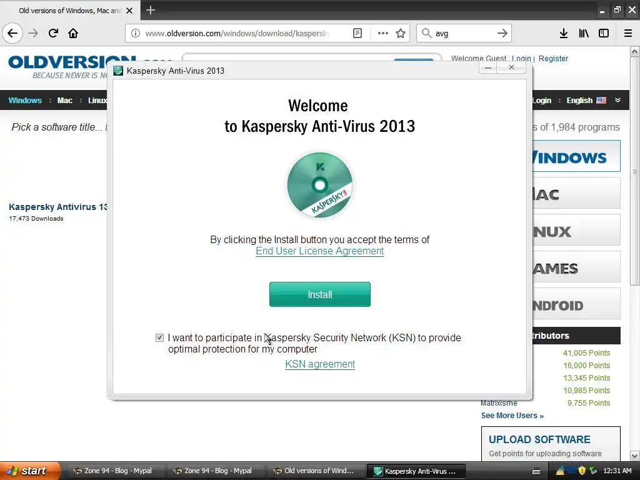Click the Games category banner on the right
The image size is (640, 480).
576,266
